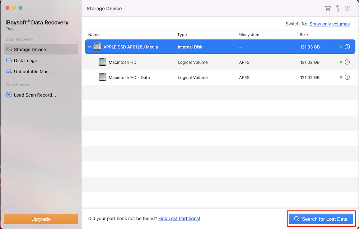Click APFS filesystem cell of Macintosh HD - Data
Viewport: 359px width, 229px height.
pyautogui.click(x=244, y=78)
